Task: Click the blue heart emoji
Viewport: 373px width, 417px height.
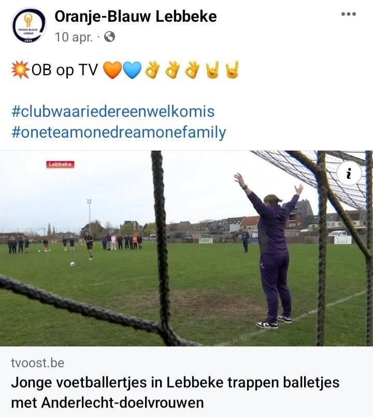Action: [x=133, y=71]
